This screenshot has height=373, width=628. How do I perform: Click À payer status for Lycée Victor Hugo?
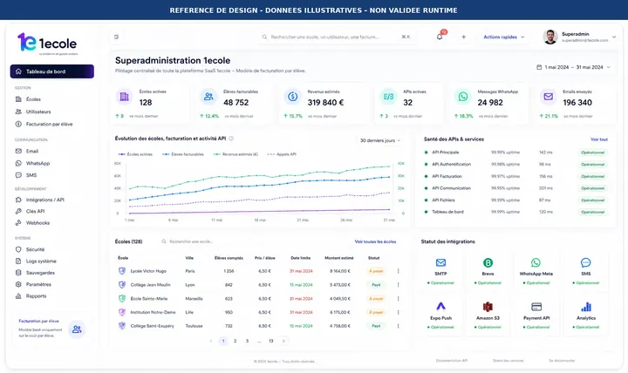point(376,271)
